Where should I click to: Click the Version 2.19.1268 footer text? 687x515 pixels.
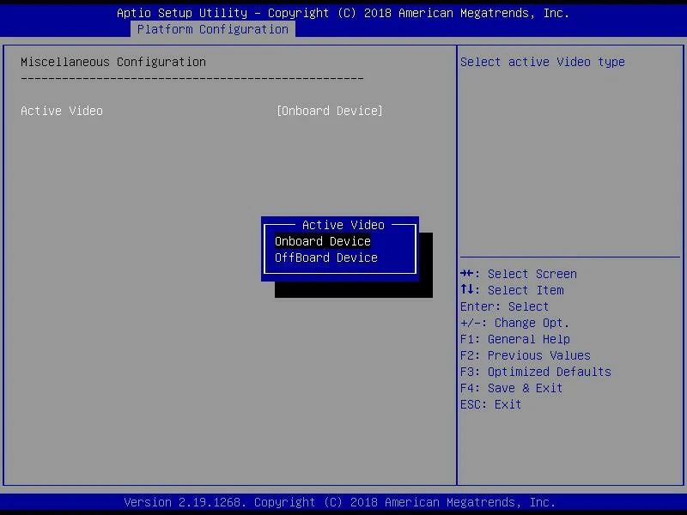(x=340, y=502)
